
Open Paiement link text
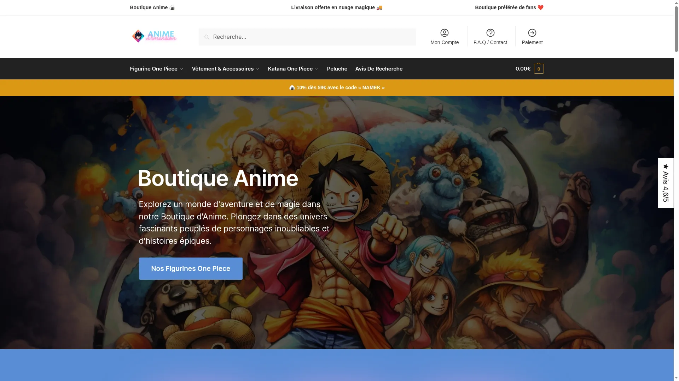pyautogui.click(x=532, y=42)
